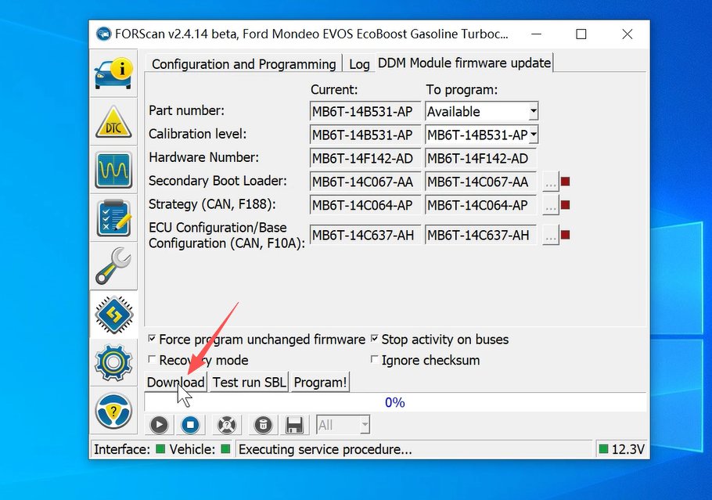The width and height of the screenshot is (712, 500).
Task: Open the oscilloscope live data section
Action: [113, 170]
